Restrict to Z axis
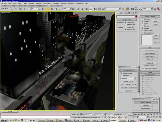 point(87,9)
